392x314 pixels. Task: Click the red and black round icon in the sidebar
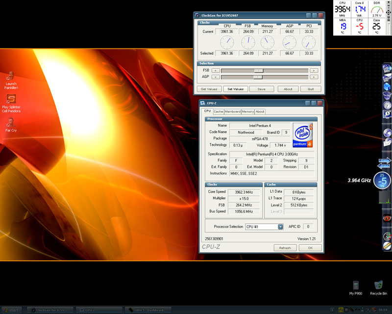tap(387, 218)
